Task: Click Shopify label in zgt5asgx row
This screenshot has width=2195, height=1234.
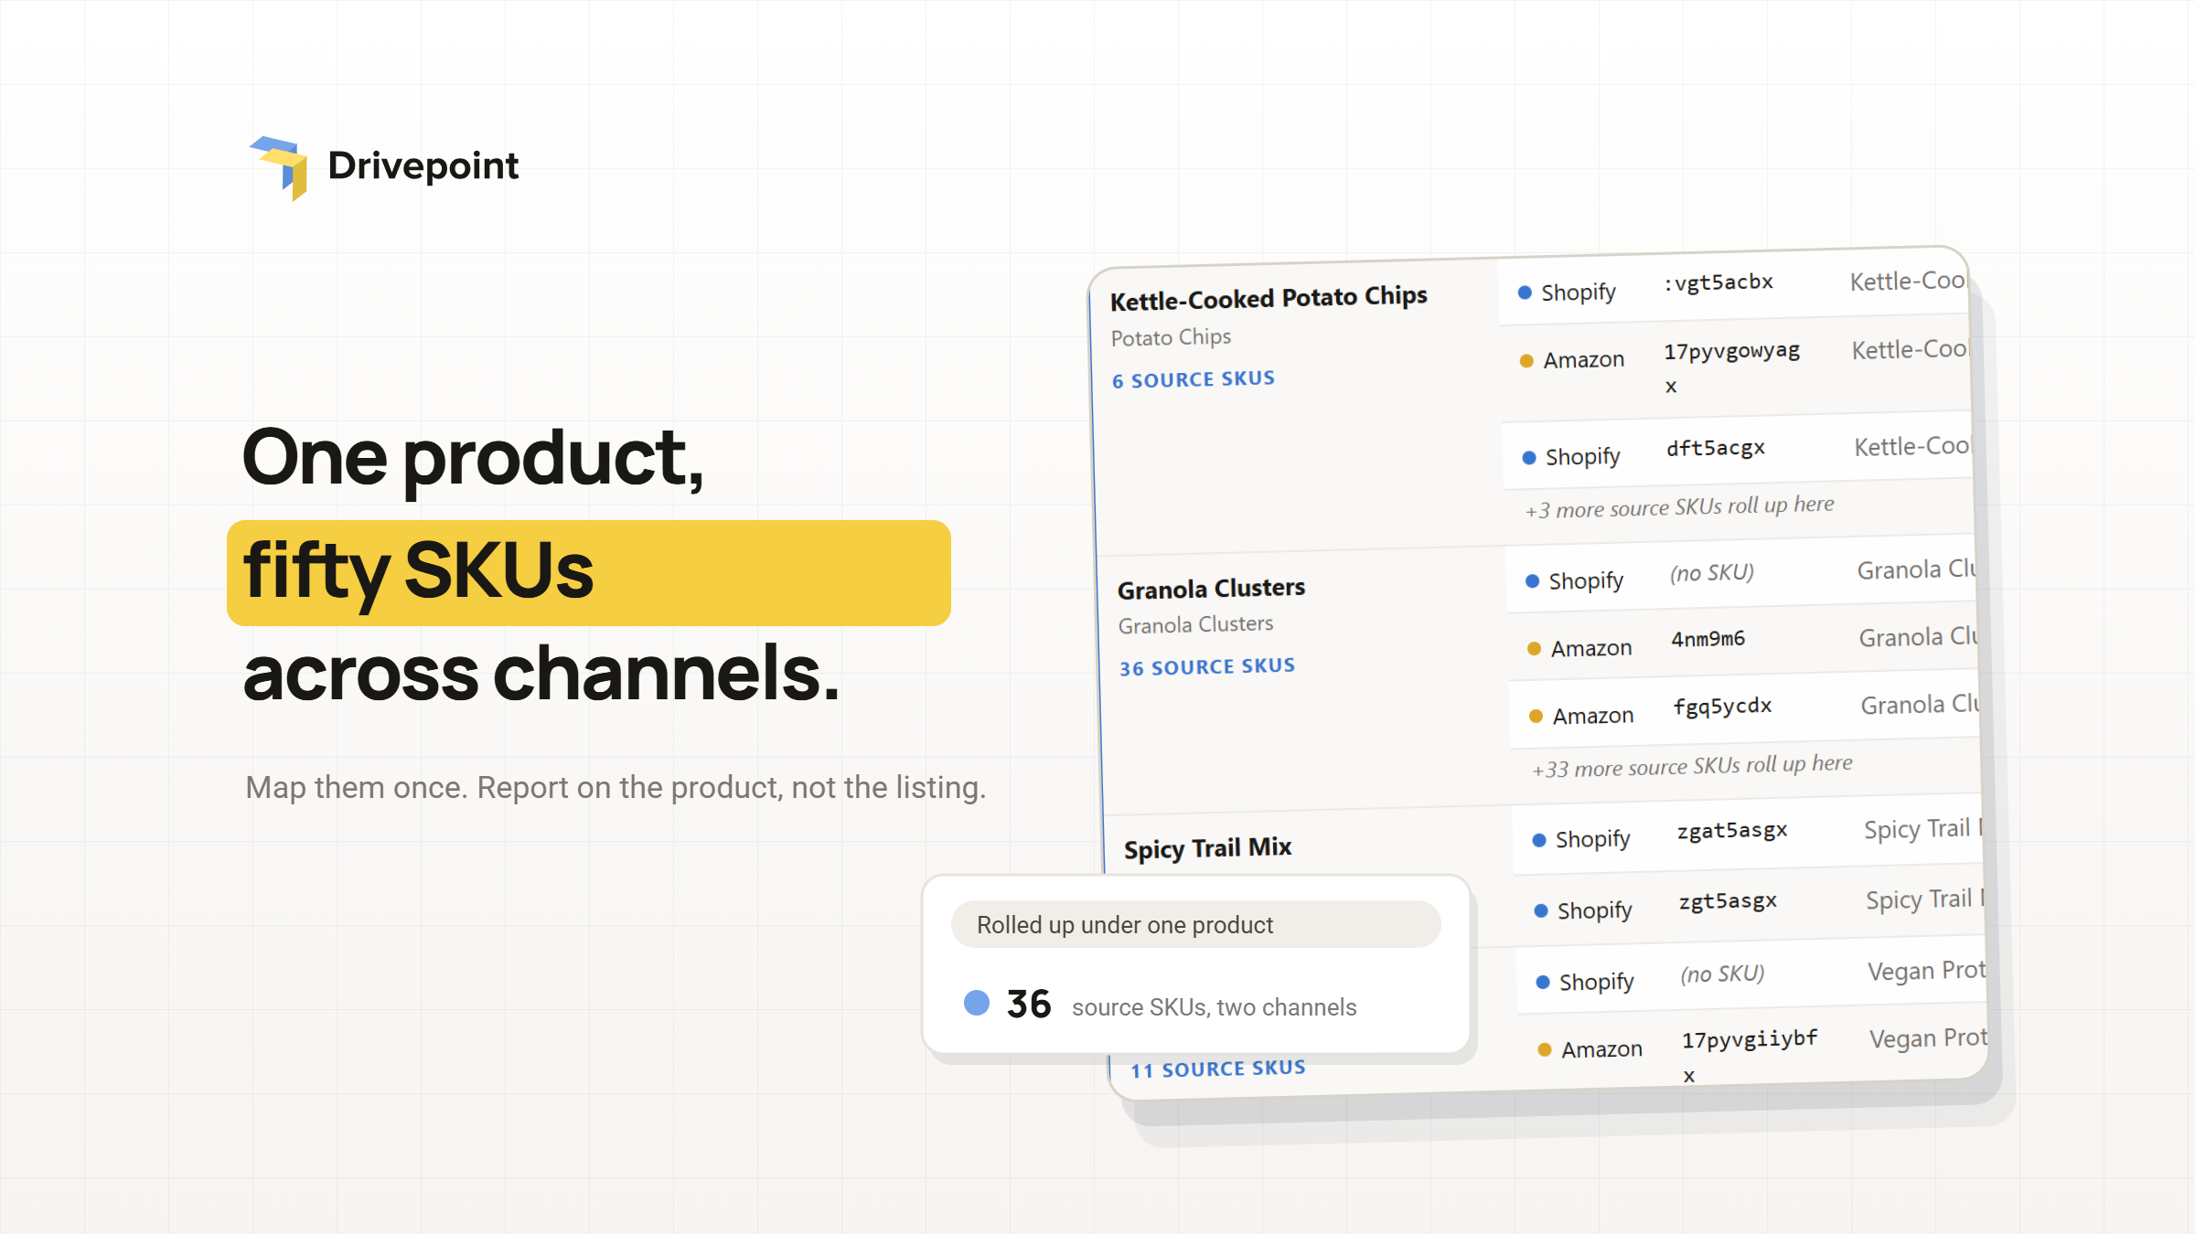Action: coord(1594,910)
